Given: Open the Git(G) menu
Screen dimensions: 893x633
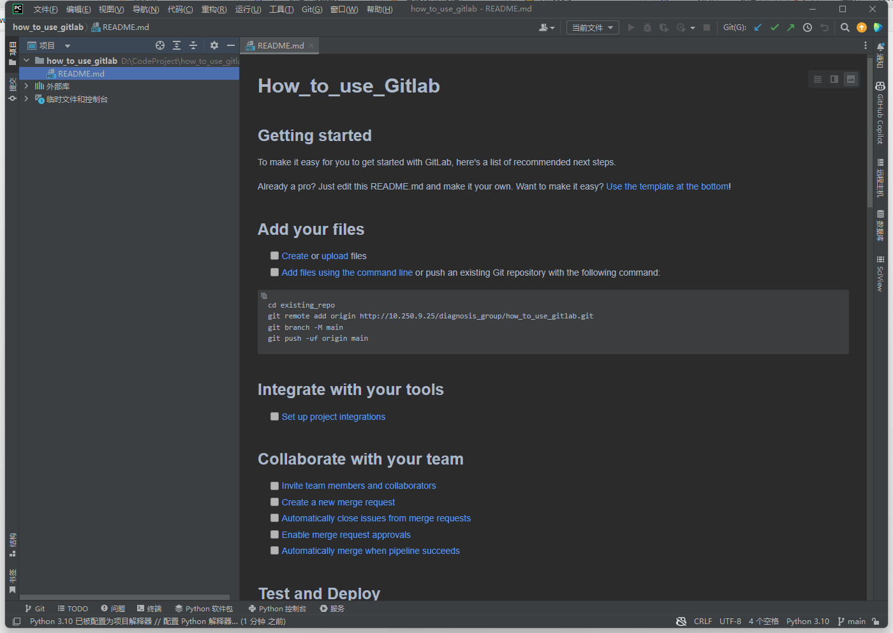Looking at the screenshot, I should click(x=312, y=9).
